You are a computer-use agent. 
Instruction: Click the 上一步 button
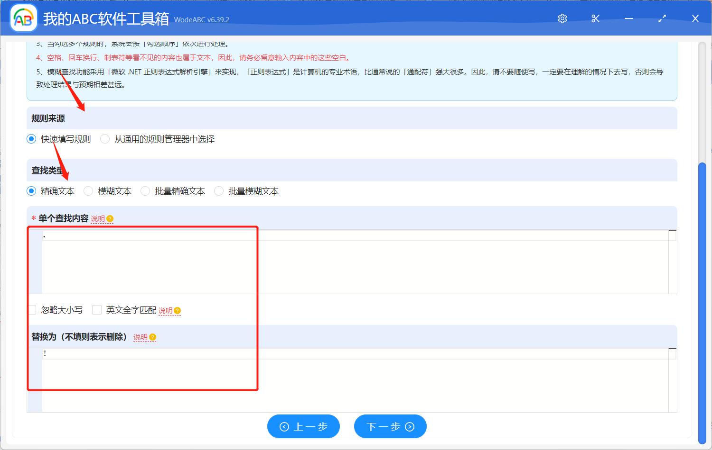(303, 426)
